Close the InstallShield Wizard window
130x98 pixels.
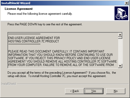point(127,3)
